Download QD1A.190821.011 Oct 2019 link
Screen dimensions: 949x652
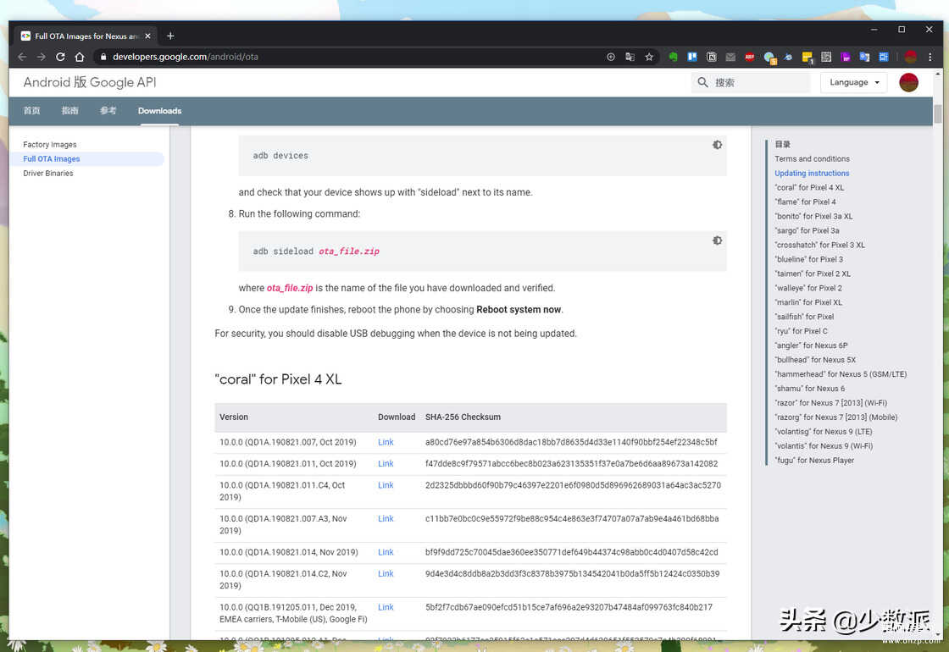pyautogui.click(x=386, y=464)
